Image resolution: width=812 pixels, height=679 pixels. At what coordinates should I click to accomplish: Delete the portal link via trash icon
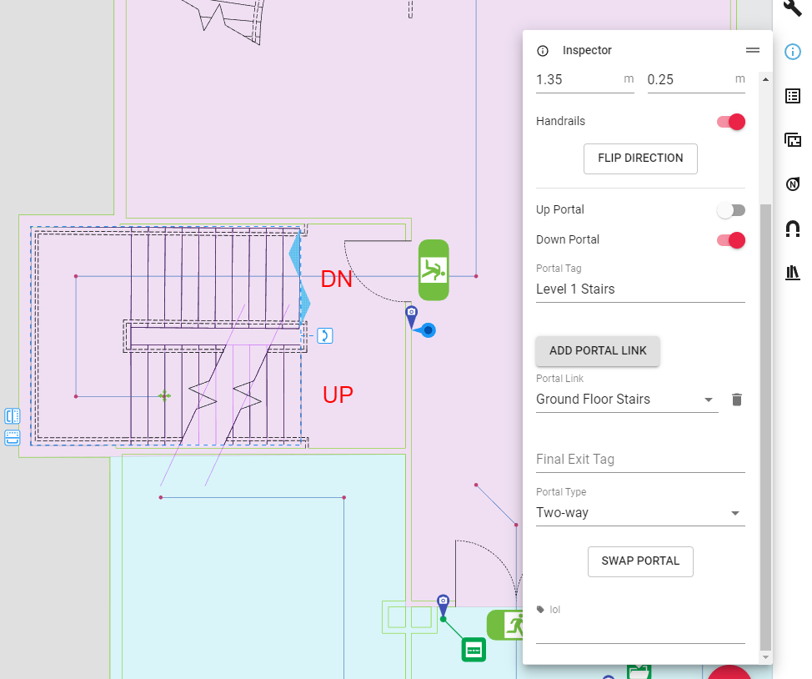click(x=736, y=400)
